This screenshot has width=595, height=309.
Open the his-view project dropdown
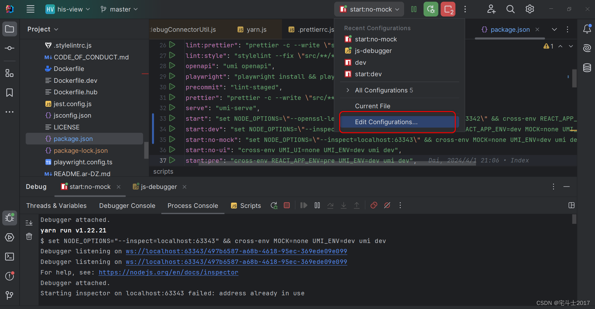(x=67, y=9)
